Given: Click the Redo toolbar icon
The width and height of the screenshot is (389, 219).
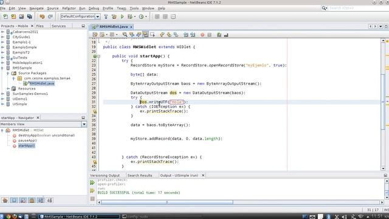Looking at the screenshot, I should (x=50, y=16).
